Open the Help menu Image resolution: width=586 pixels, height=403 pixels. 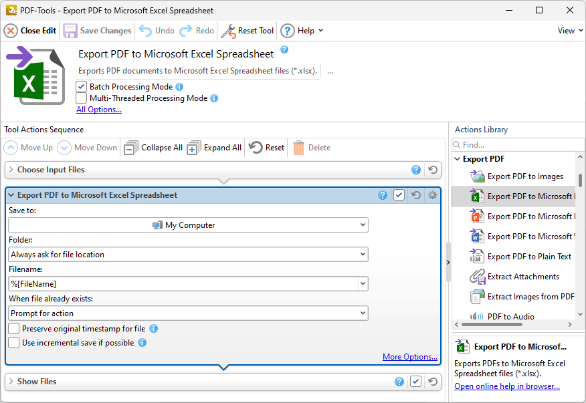pos(302,31)
